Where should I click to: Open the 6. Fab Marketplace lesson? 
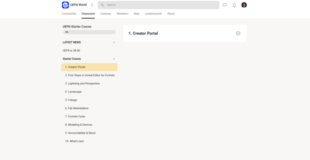pos(77,108)
